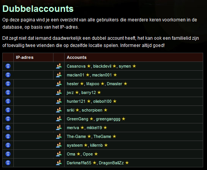The height and width of the screenshot is (170, 207).
Task: Click the mikkel19 account link
Action: coord(94,128)
